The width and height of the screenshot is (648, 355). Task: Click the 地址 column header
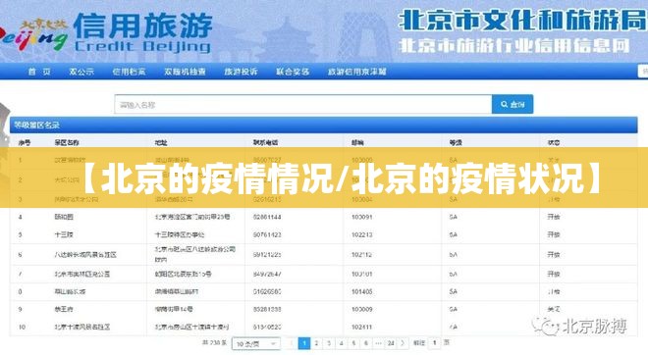(161, 143)
